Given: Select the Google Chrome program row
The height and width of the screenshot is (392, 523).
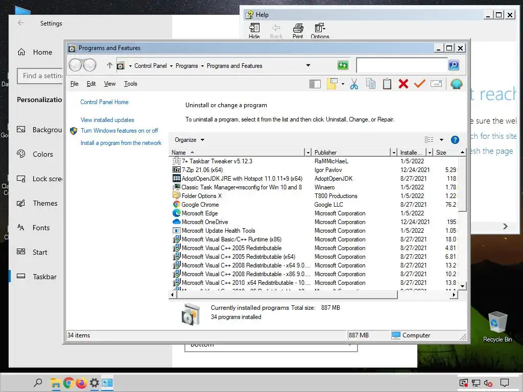Looking at the screenshot, I should coord(315,205).
